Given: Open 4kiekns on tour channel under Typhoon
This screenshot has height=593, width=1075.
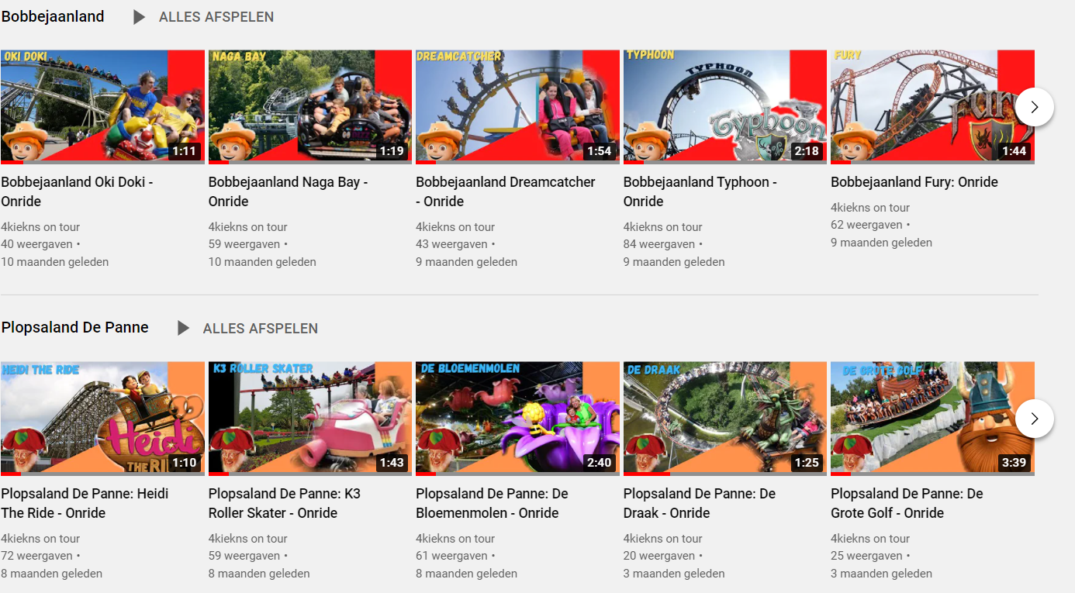Looking at the screenshot, I should pos(663,227).
